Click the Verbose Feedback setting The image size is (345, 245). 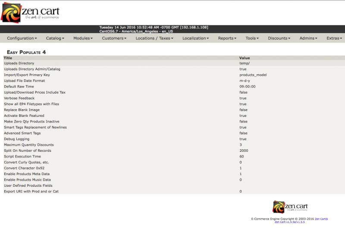[174, 98]
